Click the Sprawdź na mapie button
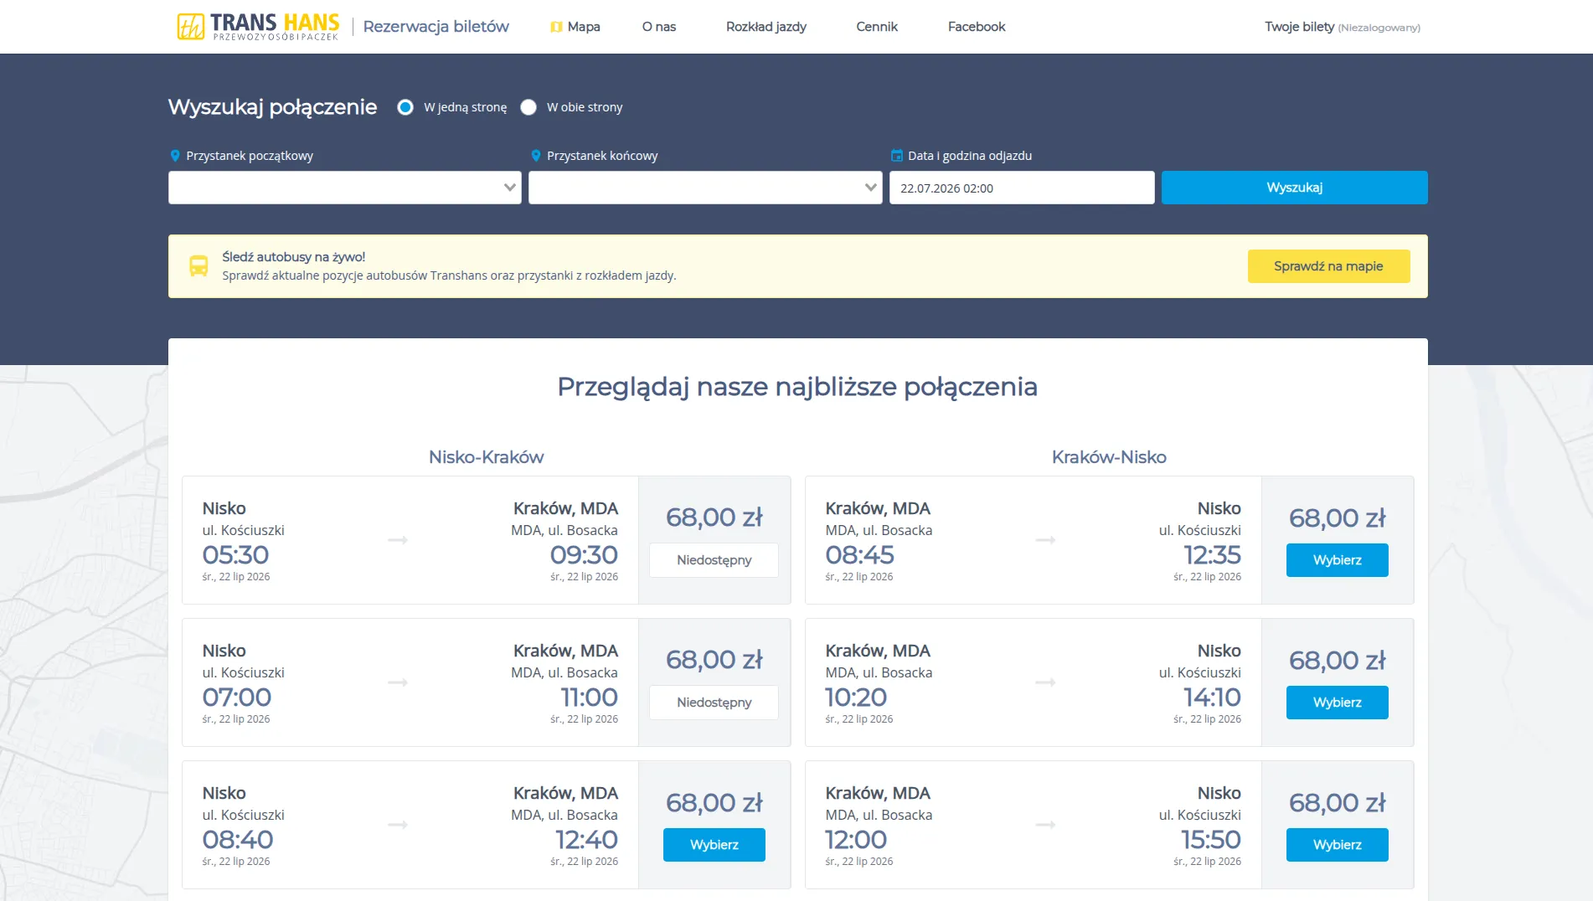The image size is (1593, 901). (1328, 266)
